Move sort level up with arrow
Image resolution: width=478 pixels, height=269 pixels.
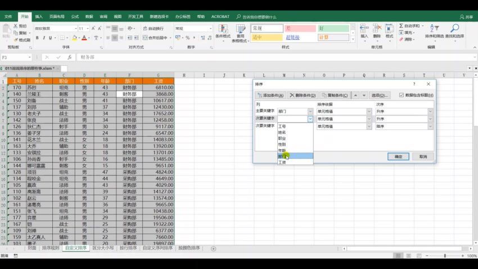(355, 95)
